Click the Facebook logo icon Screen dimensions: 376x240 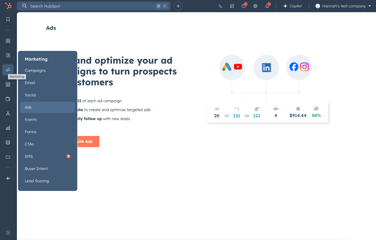294,67
